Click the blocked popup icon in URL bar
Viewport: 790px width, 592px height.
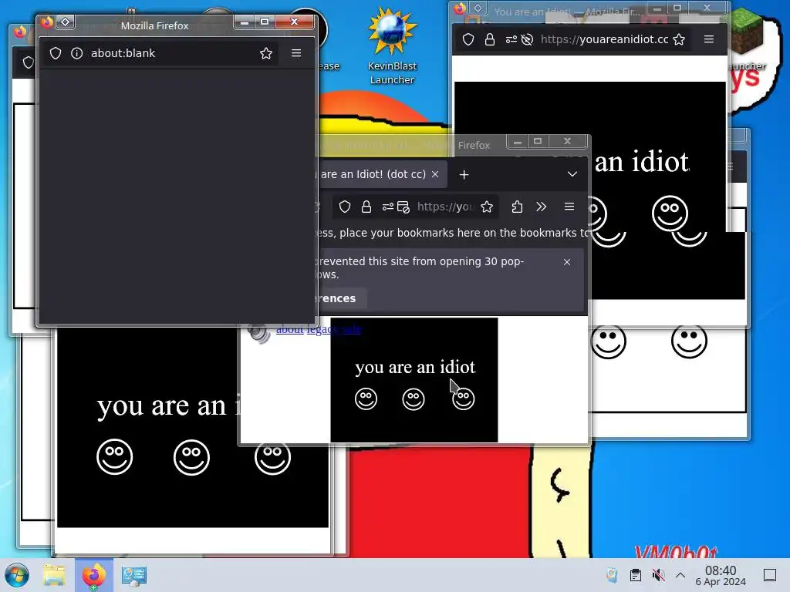coord(403,207)
